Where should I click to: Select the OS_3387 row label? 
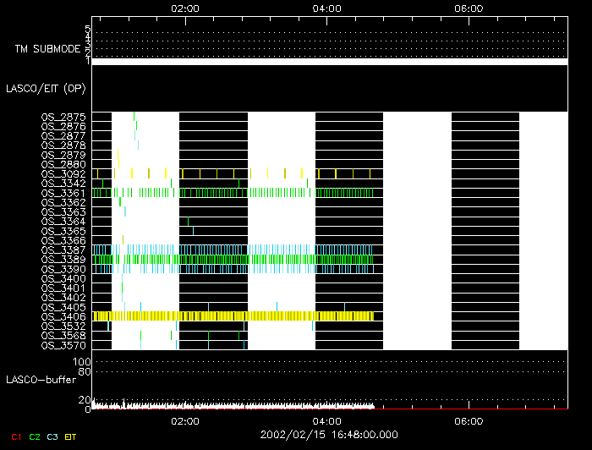(x=63, y=250)
